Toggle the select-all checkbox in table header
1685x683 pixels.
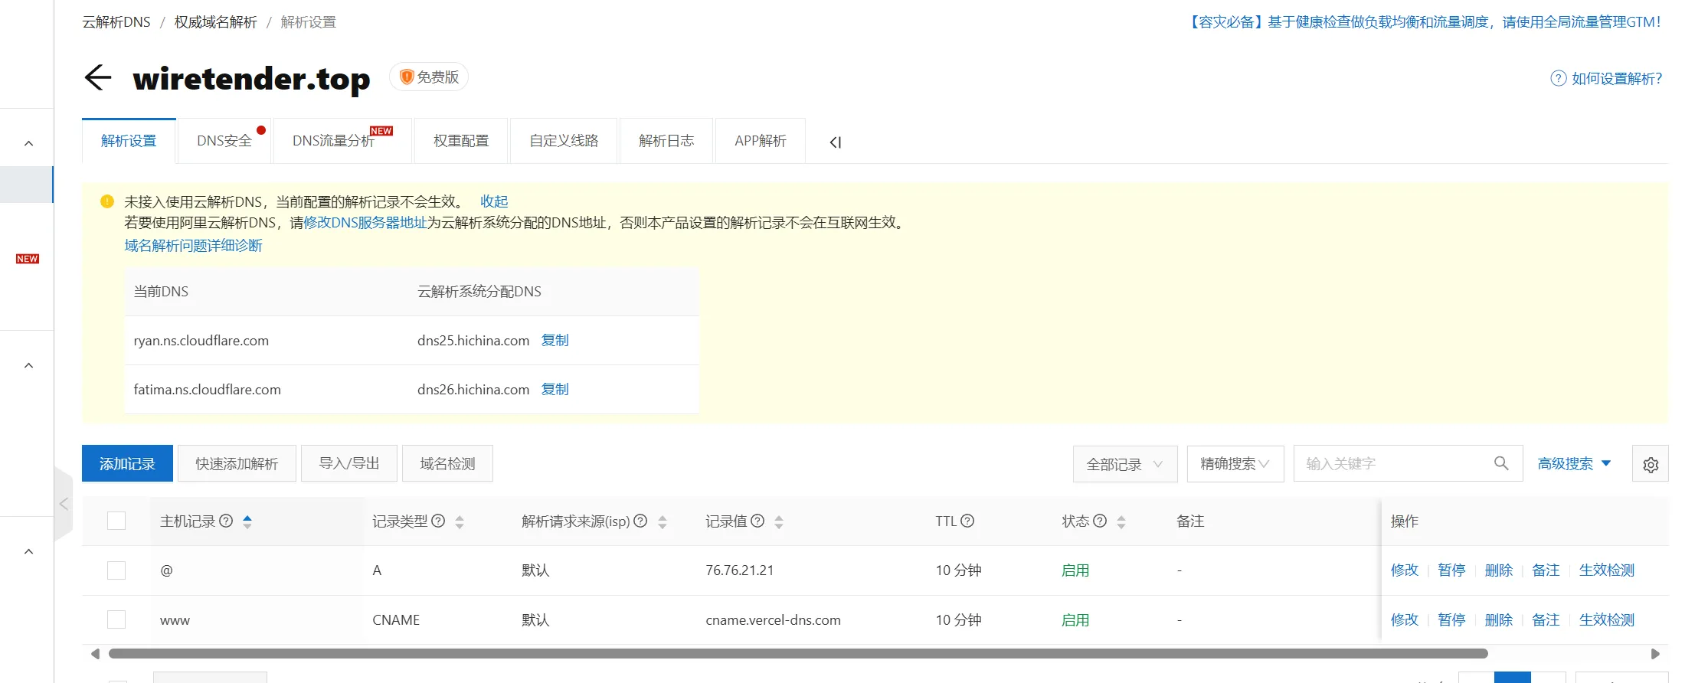[x=116, y=521]
